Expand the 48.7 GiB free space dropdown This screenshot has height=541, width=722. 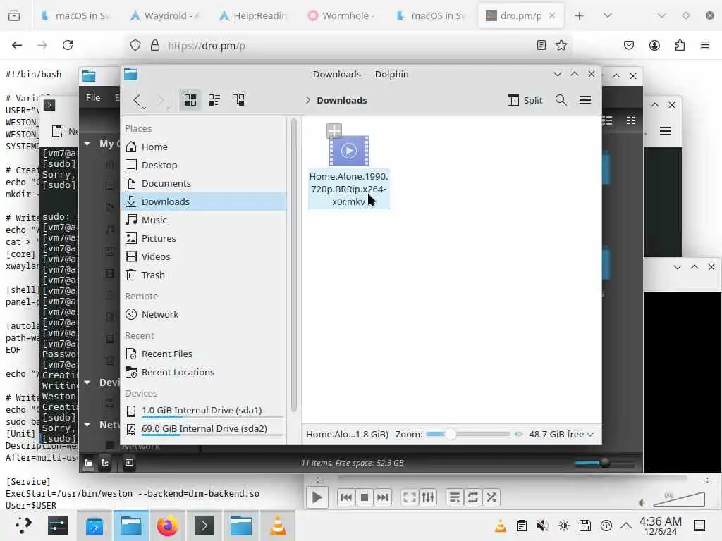561,434
